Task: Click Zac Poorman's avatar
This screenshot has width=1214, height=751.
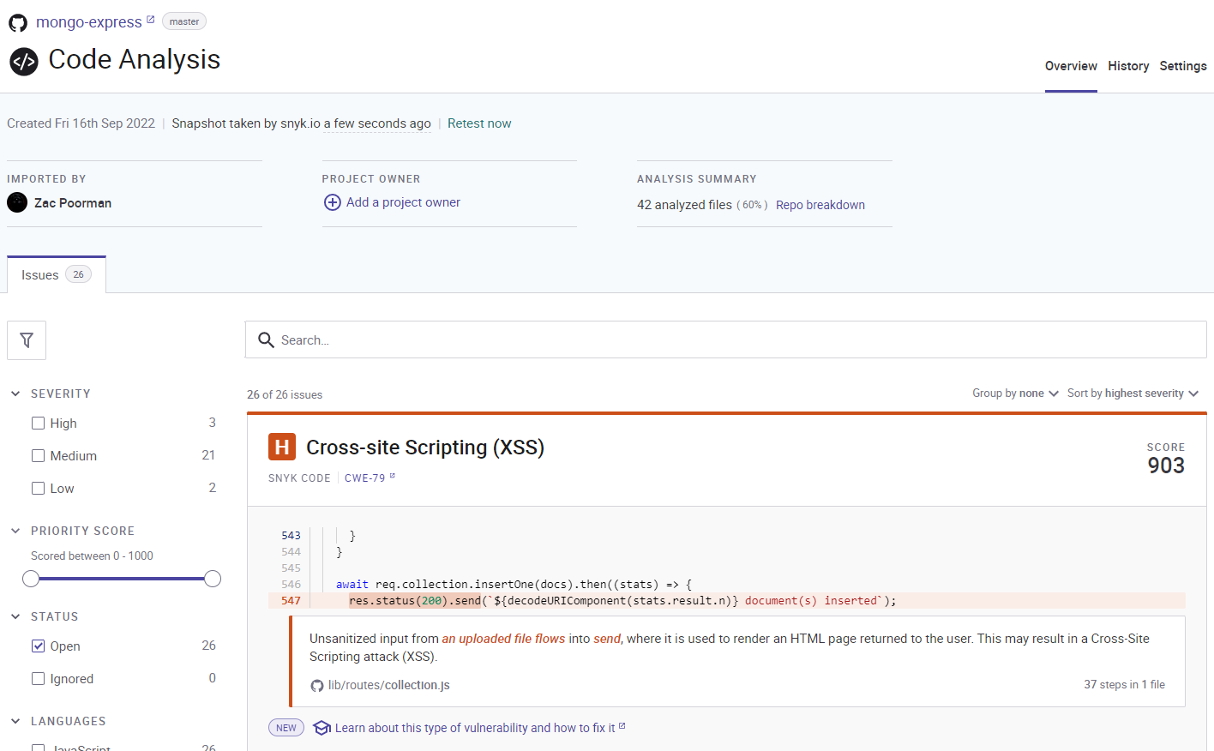Action: coord(17,202)
